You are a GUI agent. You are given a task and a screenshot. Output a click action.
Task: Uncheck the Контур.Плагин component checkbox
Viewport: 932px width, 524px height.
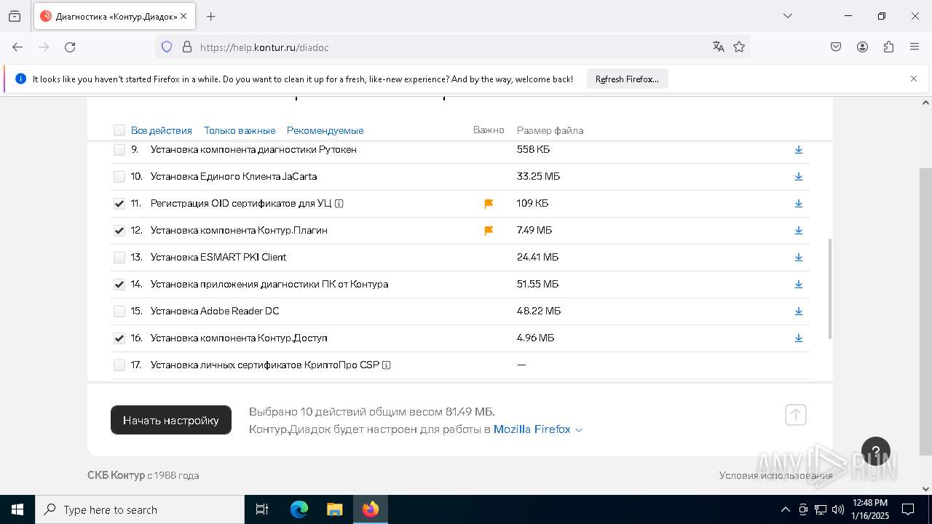pyautogui.click(x=119, y=231)
